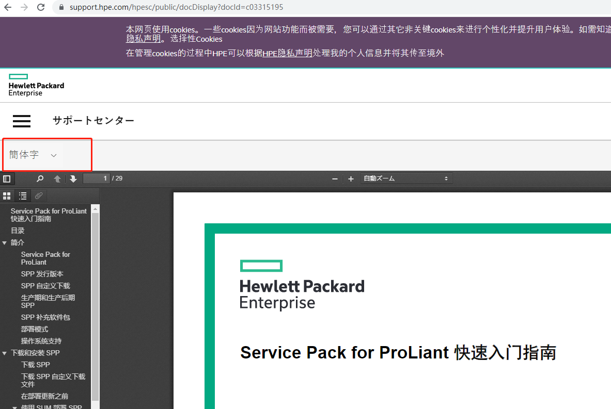Click the page number input field
611x409 pixels.
pyautogui.click(x=96, y=178)
